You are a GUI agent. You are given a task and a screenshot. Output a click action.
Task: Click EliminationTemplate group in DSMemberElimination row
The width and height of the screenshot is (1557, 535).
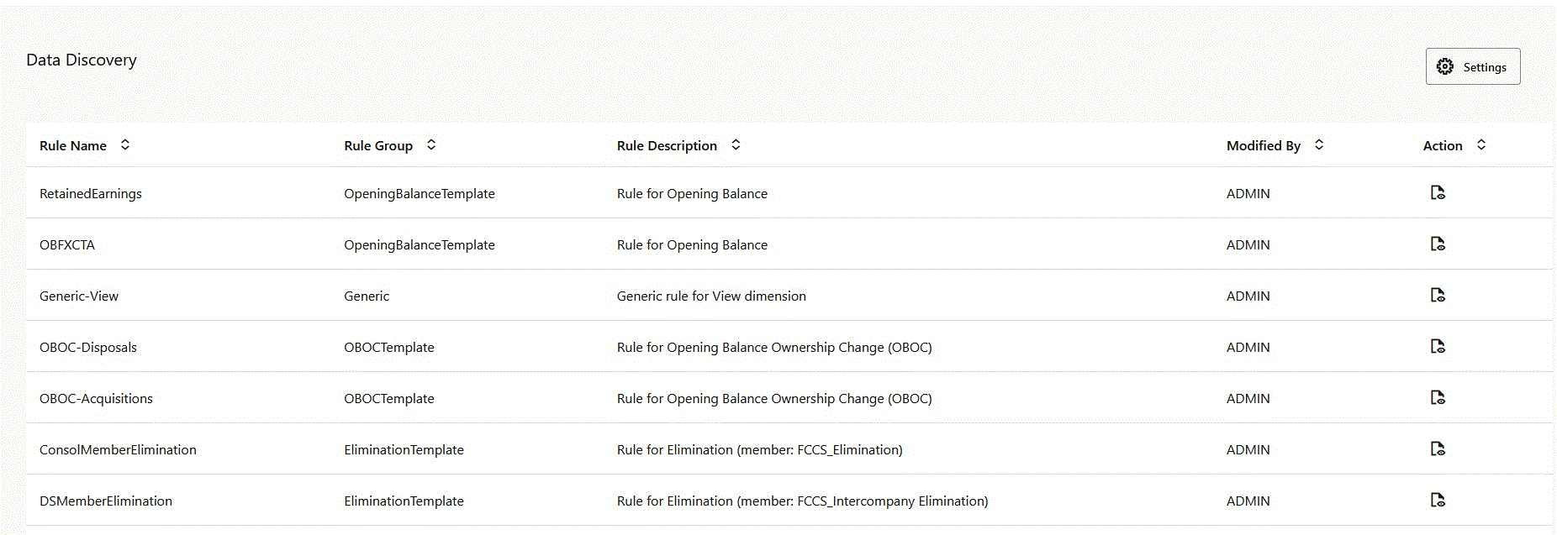(404, 501)
